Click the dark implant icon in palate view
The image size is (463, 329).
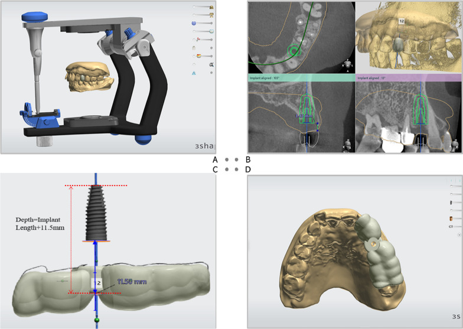(452, 203)
